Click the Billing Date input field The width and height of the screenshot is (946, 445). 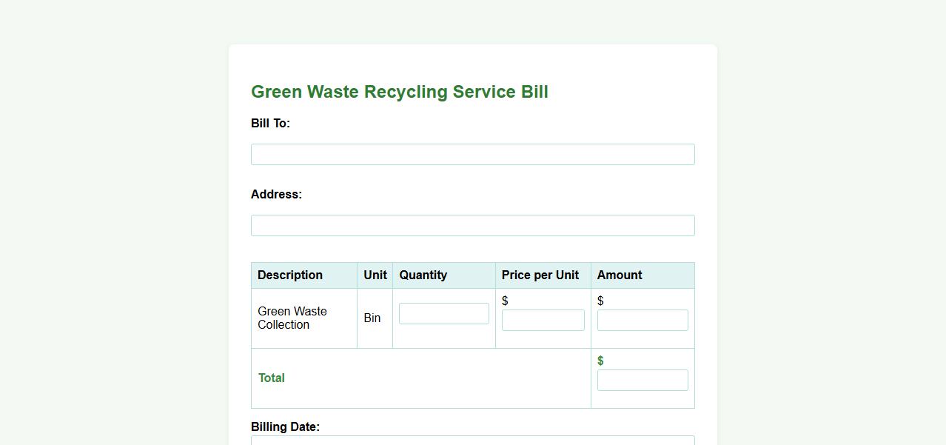click(472, 441)
